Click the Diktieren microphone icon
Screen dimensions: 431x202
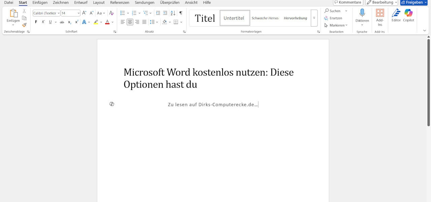(362, 13)
